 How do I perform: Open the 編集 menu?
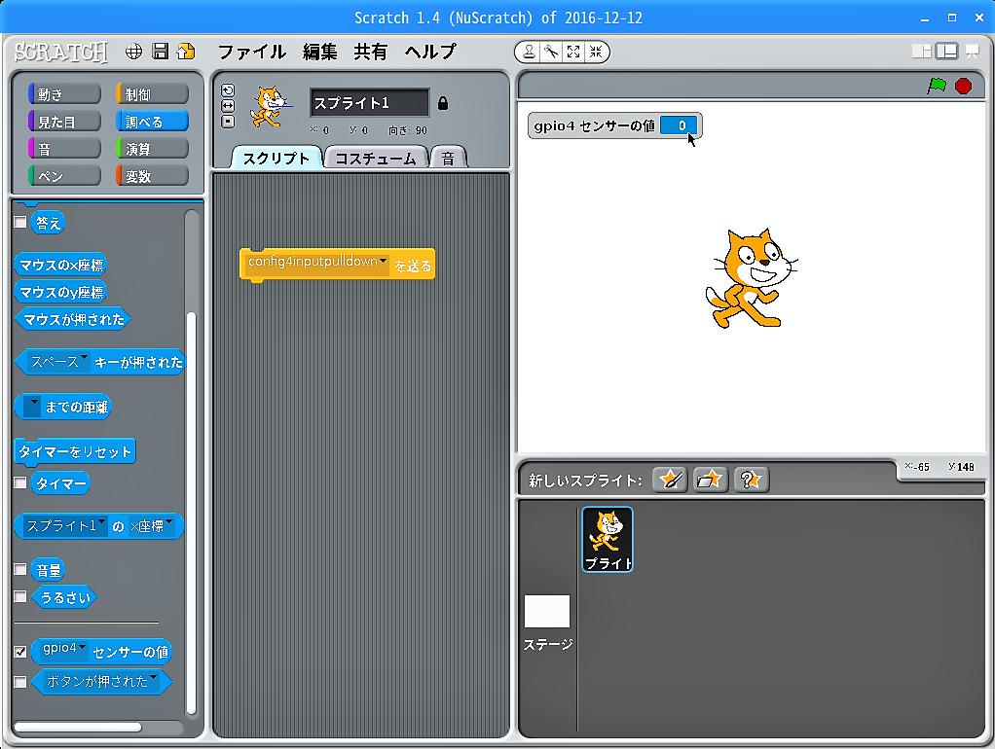coord(319,52)
